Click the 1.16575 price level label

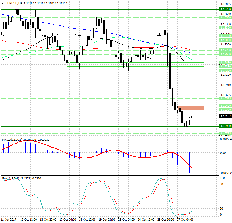tap(225, 98)
